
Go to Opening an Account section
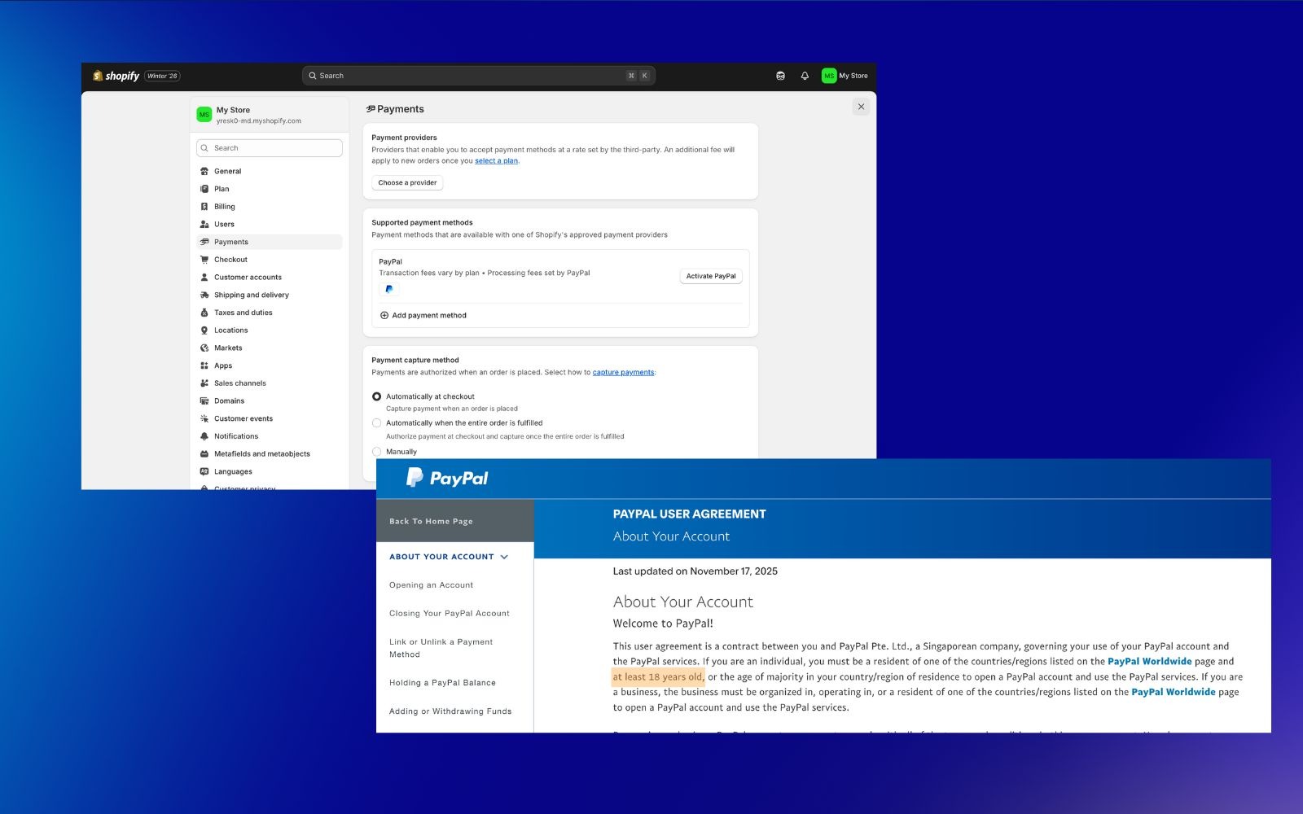tap(431, 585)
